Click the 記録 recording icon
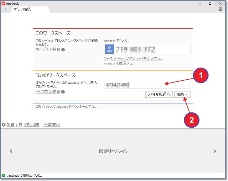 pyautogui.click(x=4, y=125)
